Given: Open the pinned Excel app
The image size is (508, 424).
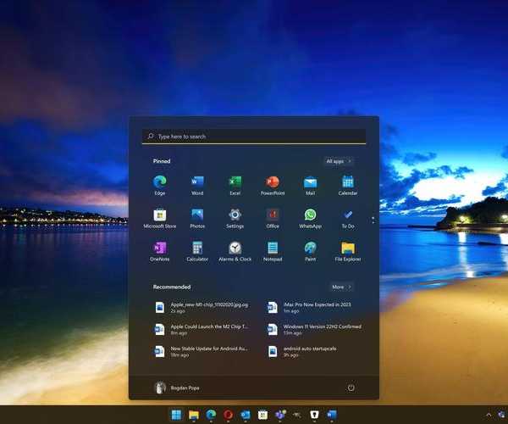Looking at the screenshot, I should coord(235,185).
